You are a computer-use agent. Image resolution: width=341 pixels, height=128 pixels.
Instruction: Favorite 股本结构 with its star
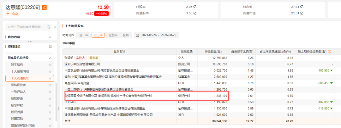point(50,64)
